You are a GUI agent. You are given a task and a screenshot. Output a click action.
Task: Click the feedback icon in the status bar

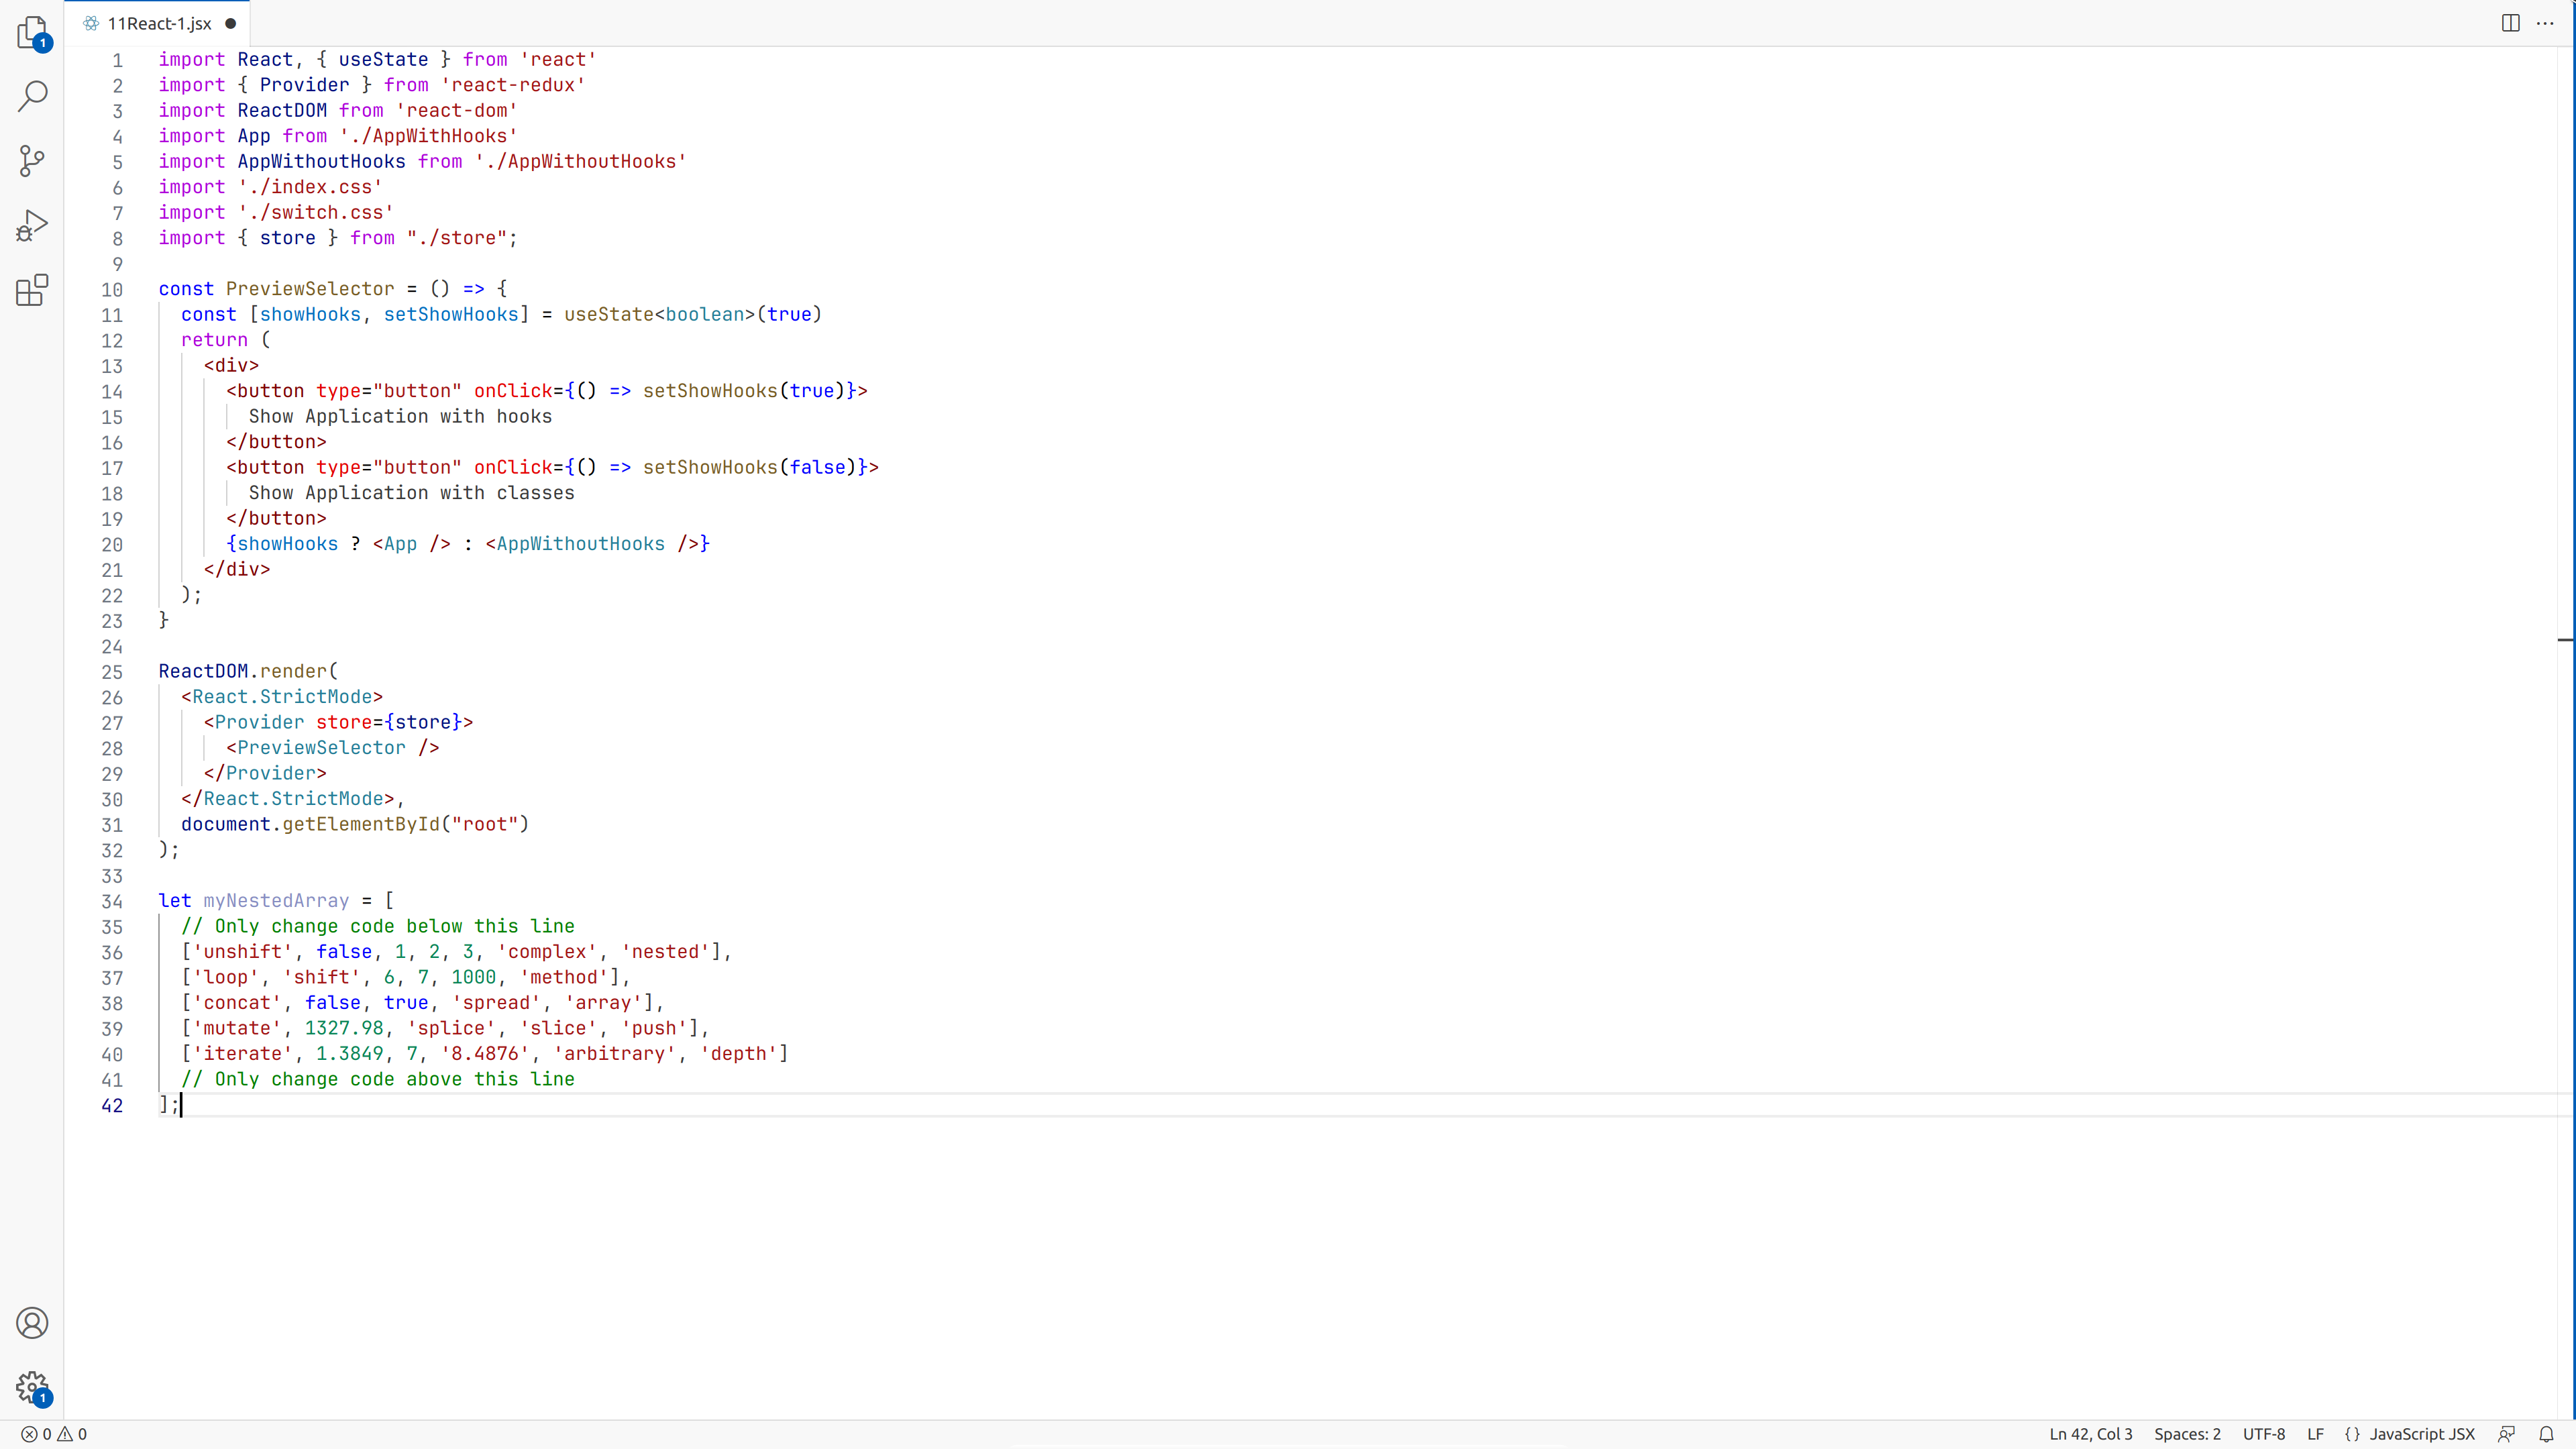(x=2507, y=1433)
